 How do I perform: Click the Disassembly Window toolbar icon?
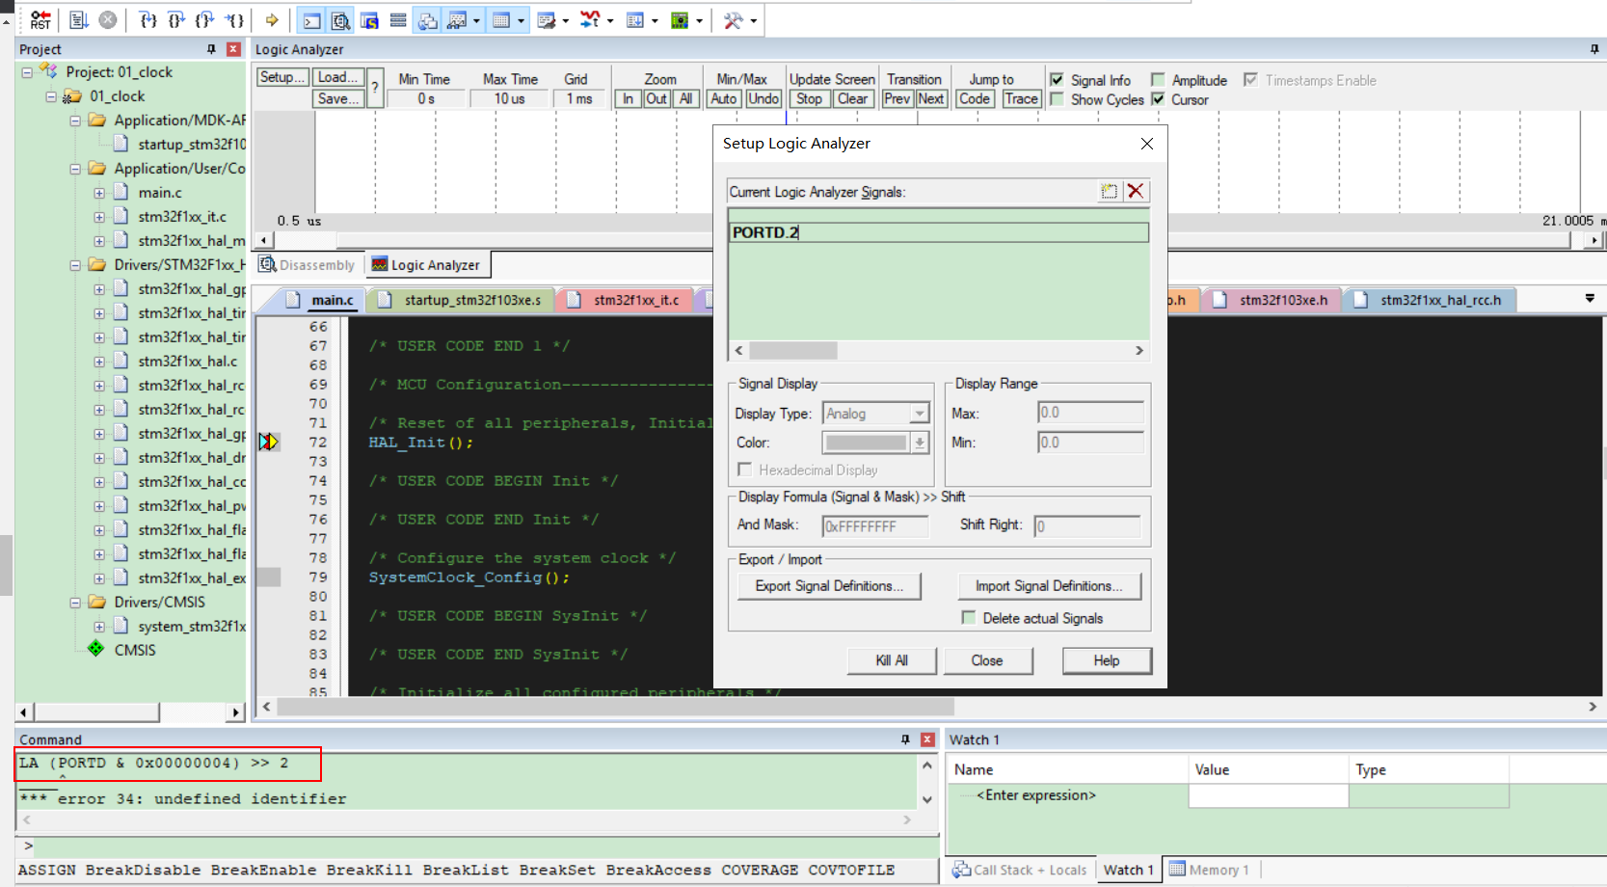click(x=340, y=19)
